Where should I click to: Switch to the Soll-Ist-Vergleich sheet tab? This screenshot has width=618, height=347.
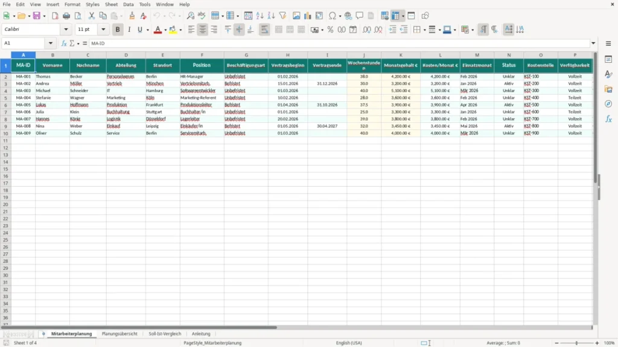pos(165,334)
